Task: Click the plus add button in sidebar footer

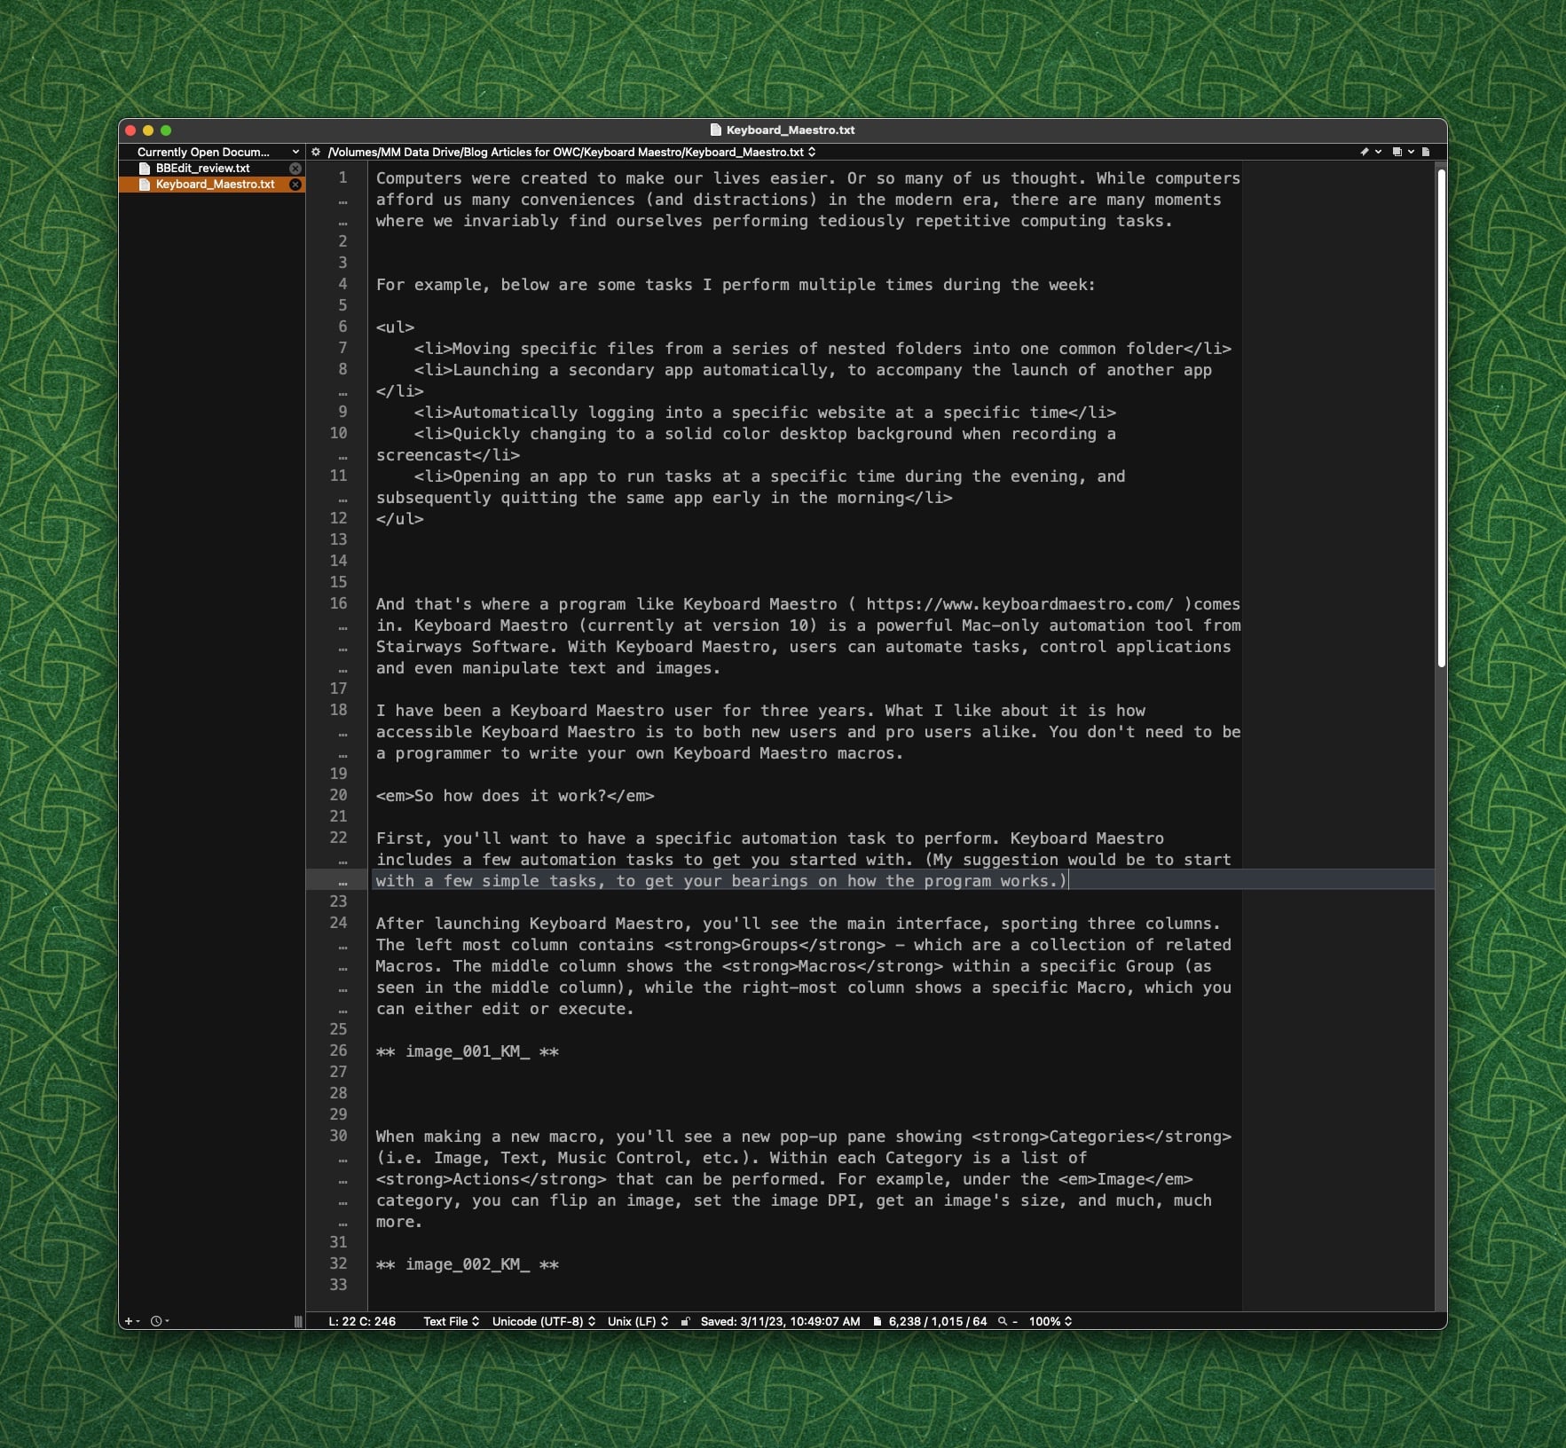Action: pyautogui.click(x=129, y=1321)
